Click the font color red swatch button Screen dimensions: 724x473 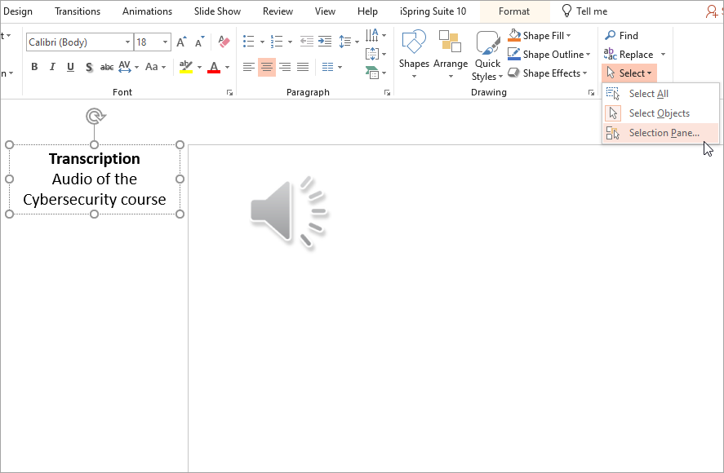tap(214, 67)
